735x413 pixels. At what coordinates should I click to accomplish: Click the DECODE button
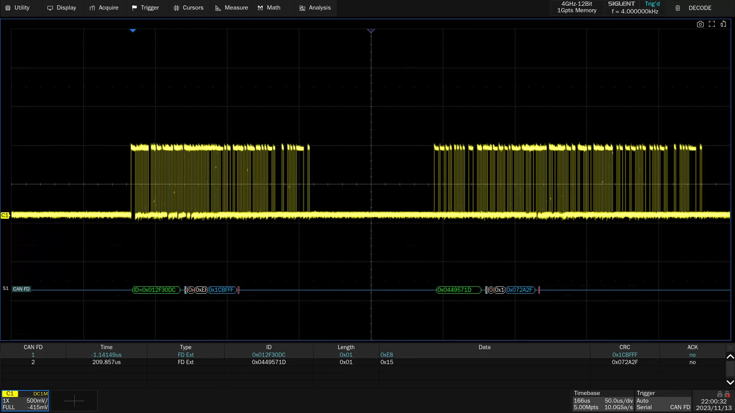pos(700,8)
